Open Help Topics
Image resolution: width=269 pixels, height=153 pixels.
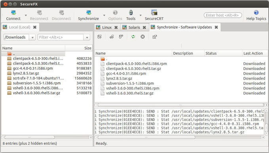click(x=256, y=15)
